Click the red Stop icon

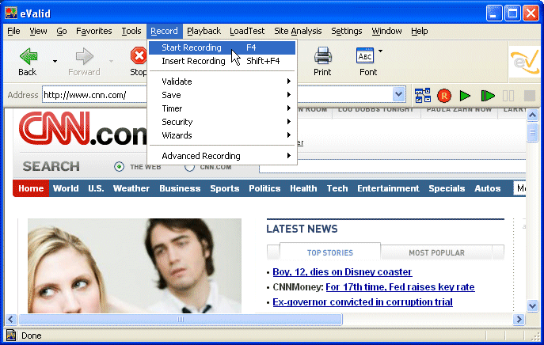click(x=139, y=56)
